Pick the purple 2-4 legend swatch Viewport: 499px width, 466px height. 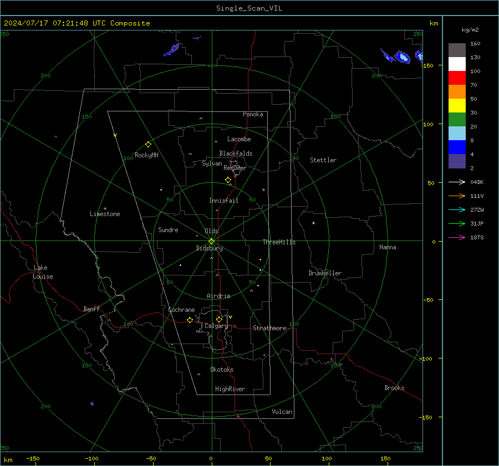(457, 161)
